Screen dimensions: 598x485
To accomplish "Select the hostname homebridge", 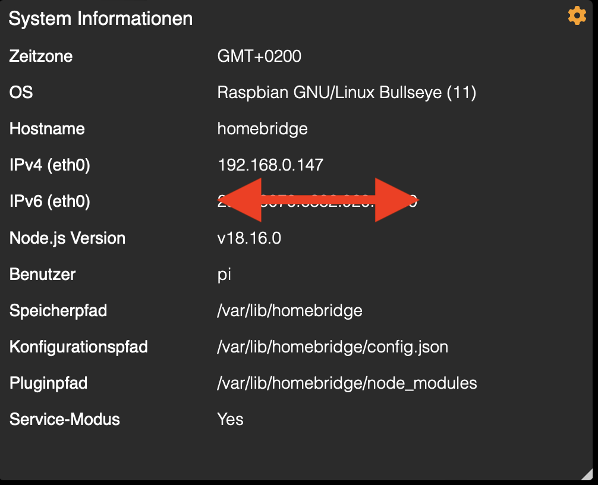I will coord(262,128).
